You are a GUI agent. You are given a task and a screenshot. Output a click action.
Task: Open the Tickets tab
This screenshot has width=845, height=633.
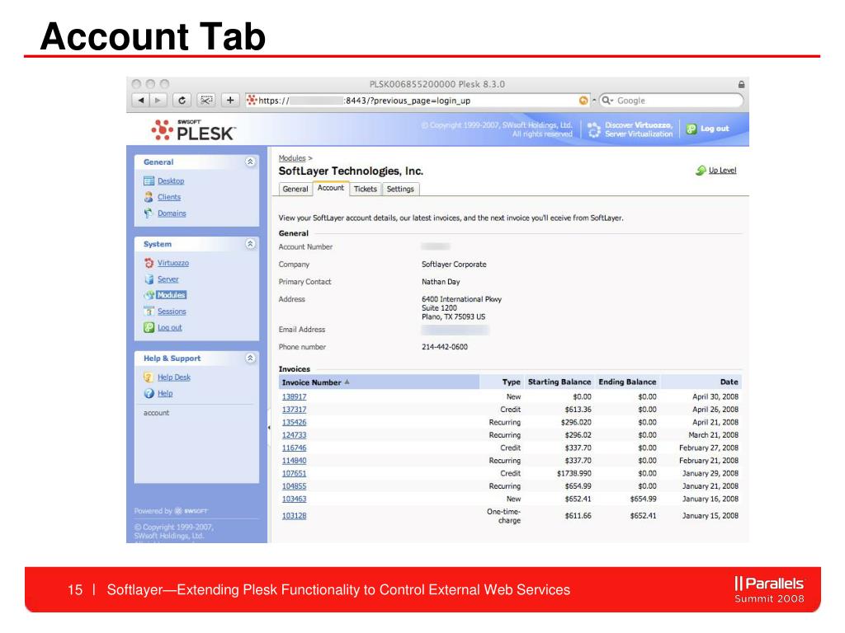coord(366,189)
